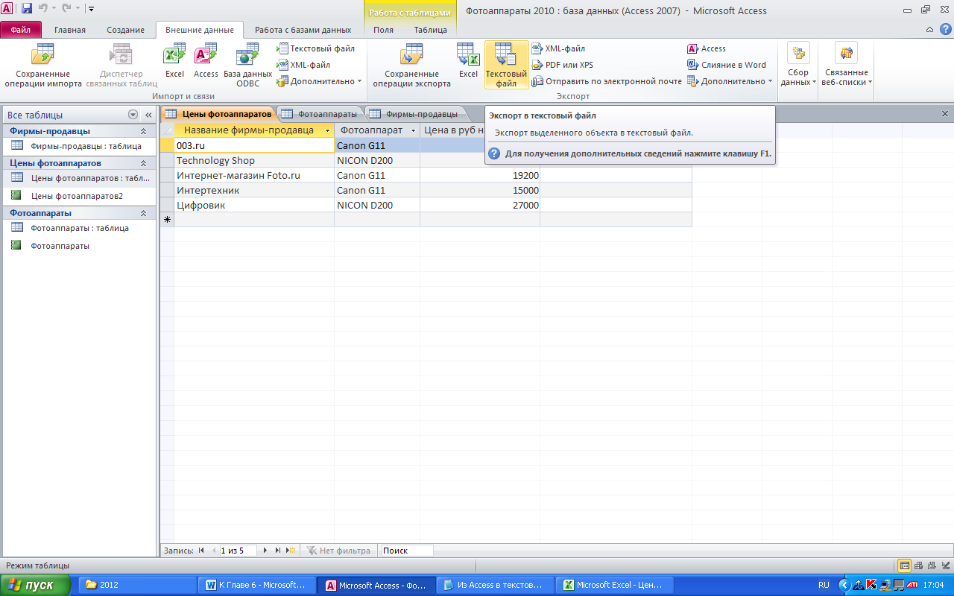Open Таблица contextual tab
Viewport: 954px width, 596px height.
[x=431, y=30]
